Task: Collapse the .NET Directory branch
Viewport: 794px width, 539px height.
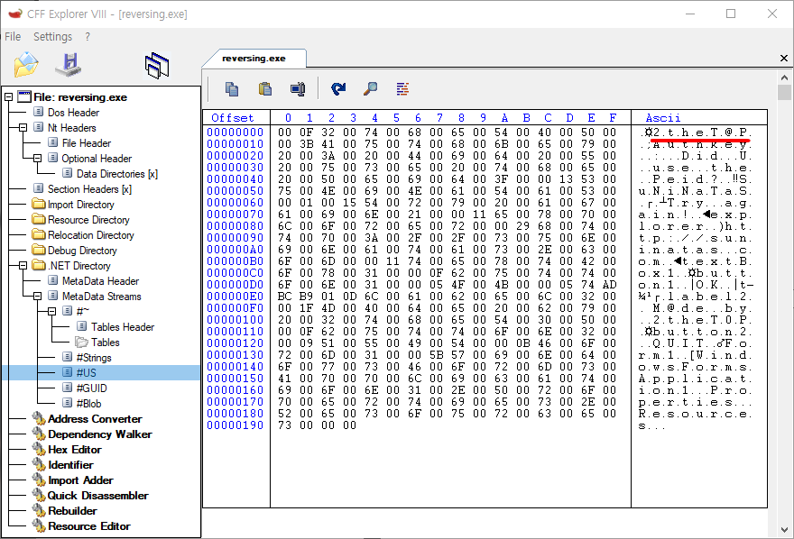Action: (23, 266)
